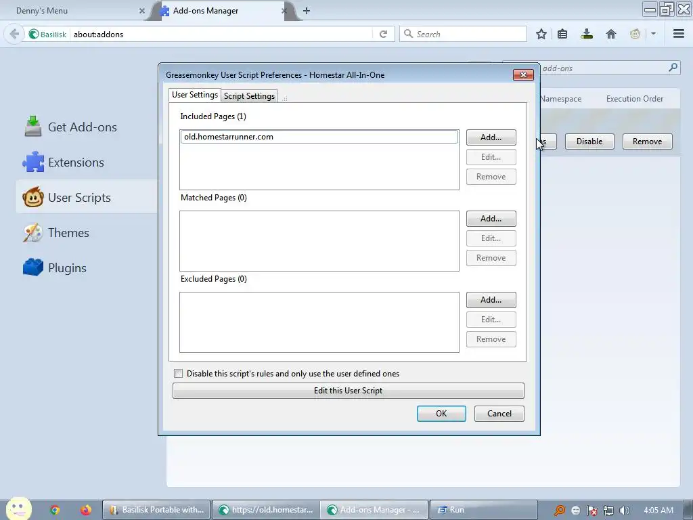Switch to Basilisk Portable taskbar window
This screenshot has height=520, width=693.
click(x=157, y=510)
